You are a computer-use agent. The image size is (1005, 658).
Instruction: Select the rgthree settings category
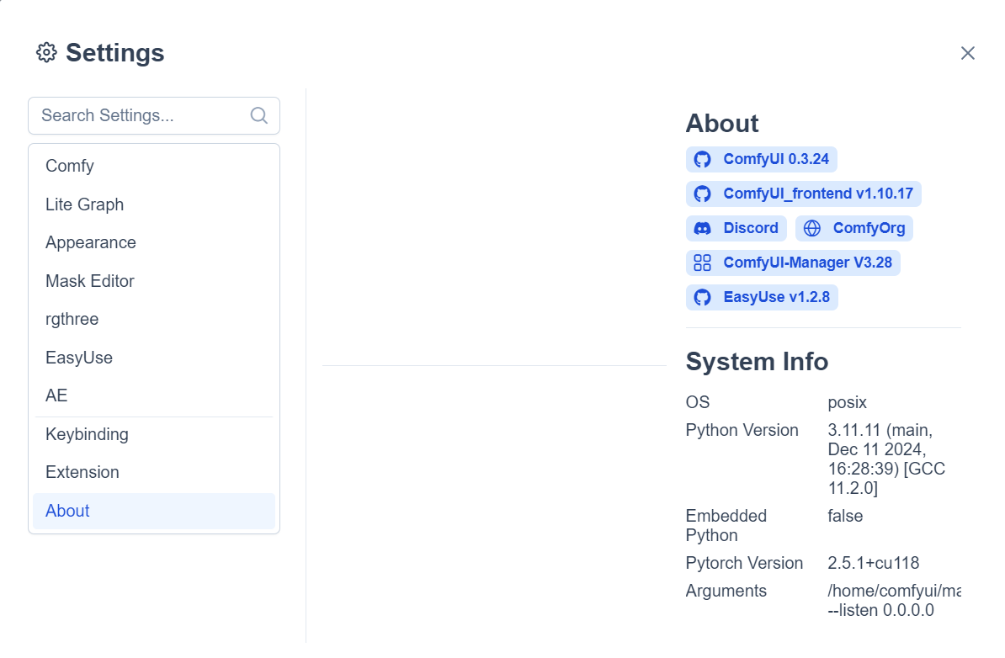tap(72, 319)
